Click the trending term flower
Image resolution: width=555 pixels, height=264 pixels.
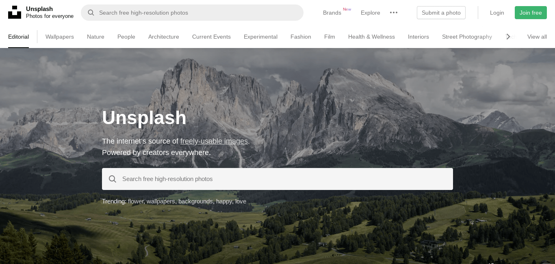[x=136, y=201]
